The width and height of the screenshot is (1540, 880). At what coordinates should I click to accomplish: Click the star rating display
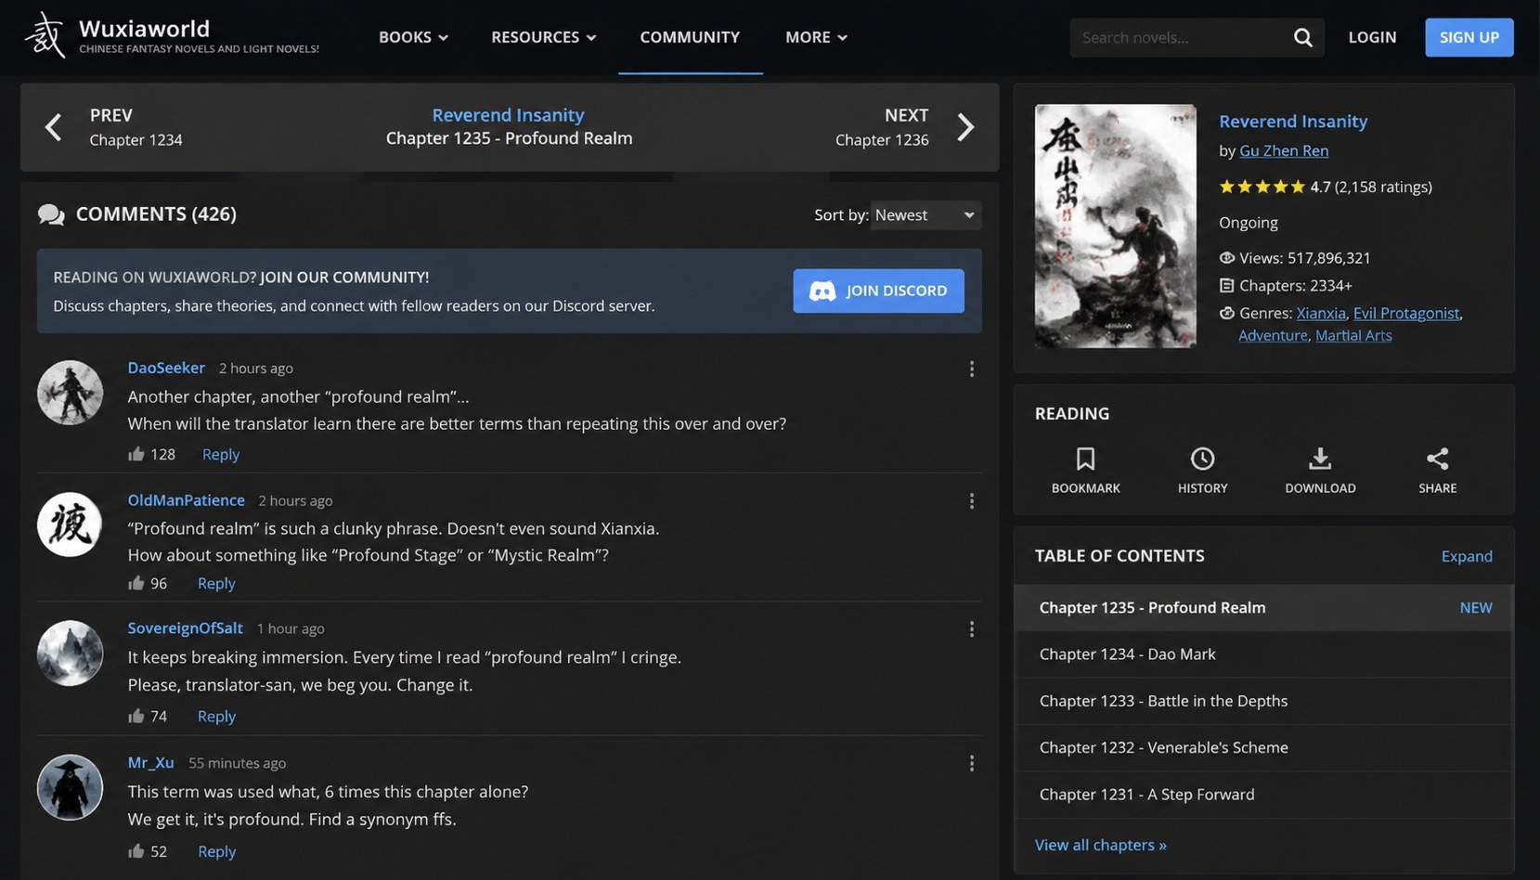[x=1262, y=187]
